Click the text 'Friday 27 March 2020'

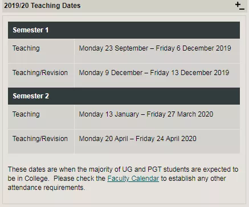point(180,114)
